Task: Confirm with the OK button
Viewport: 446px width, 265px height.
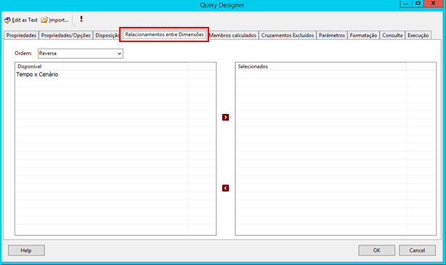Action: click(376, 250)
